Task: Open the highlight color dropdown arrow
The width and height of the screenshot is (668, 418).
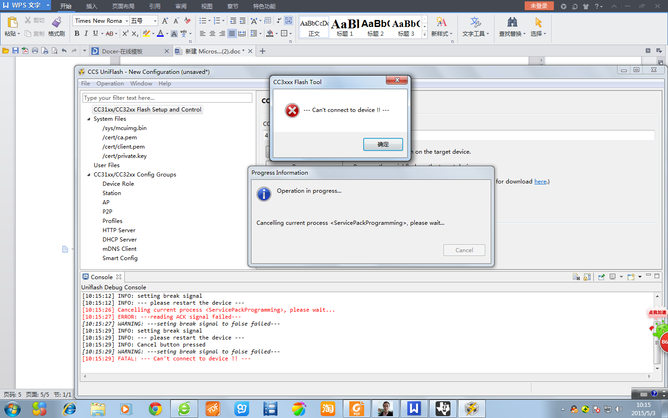Action: (153, 33)
